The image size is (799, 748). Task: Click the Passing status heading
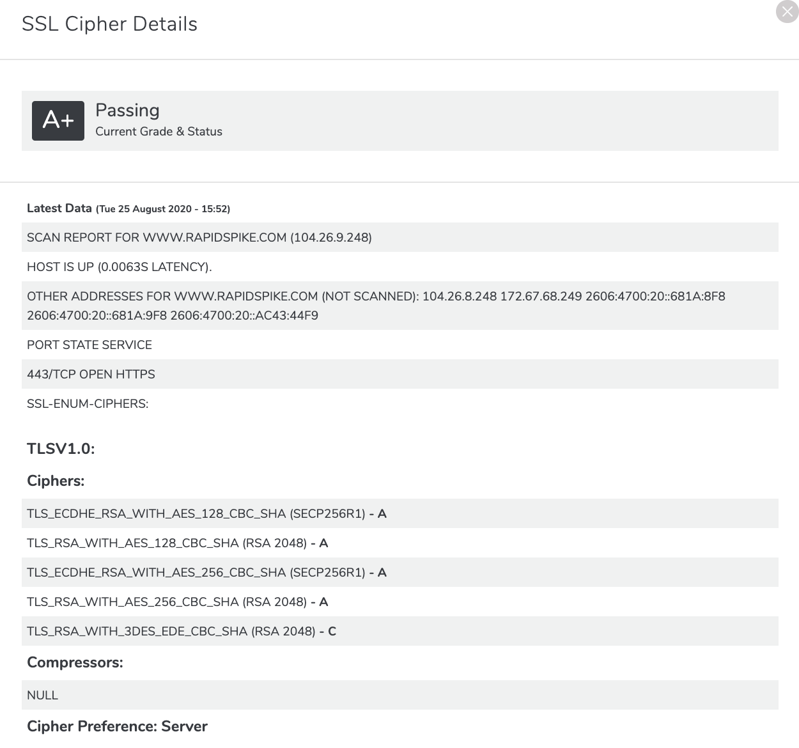(x=127, y=111)
